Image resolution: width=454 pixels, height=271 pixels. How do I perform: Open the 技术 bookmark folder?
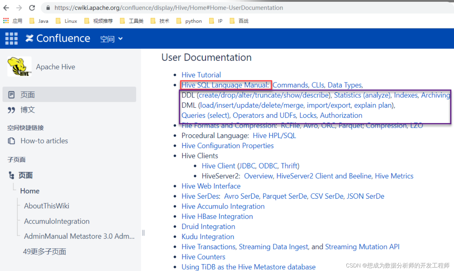(x=160, y=21)
